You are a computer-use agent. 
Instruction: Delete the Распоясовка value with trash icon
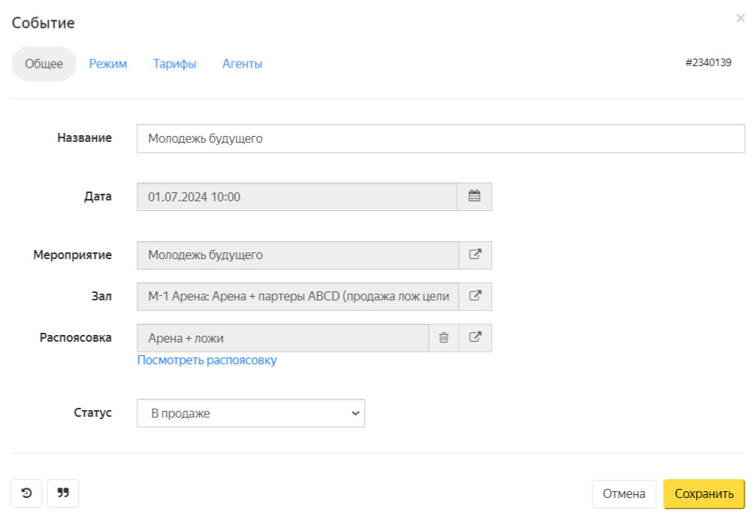444,338
